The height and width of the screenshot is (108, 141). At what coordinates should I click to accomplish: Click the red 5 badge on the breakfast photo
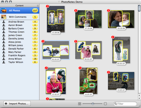[80, 68]
